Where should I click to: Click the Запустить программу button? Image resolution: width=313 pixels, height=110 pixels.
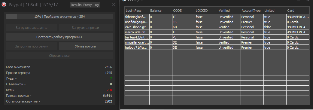32,46
